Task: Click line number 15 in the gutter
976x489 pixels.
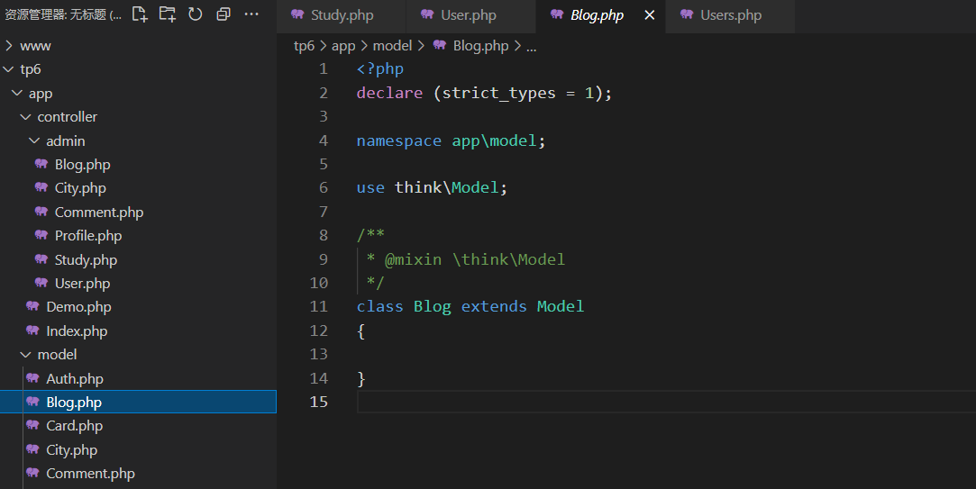Action: click(318, 402)
